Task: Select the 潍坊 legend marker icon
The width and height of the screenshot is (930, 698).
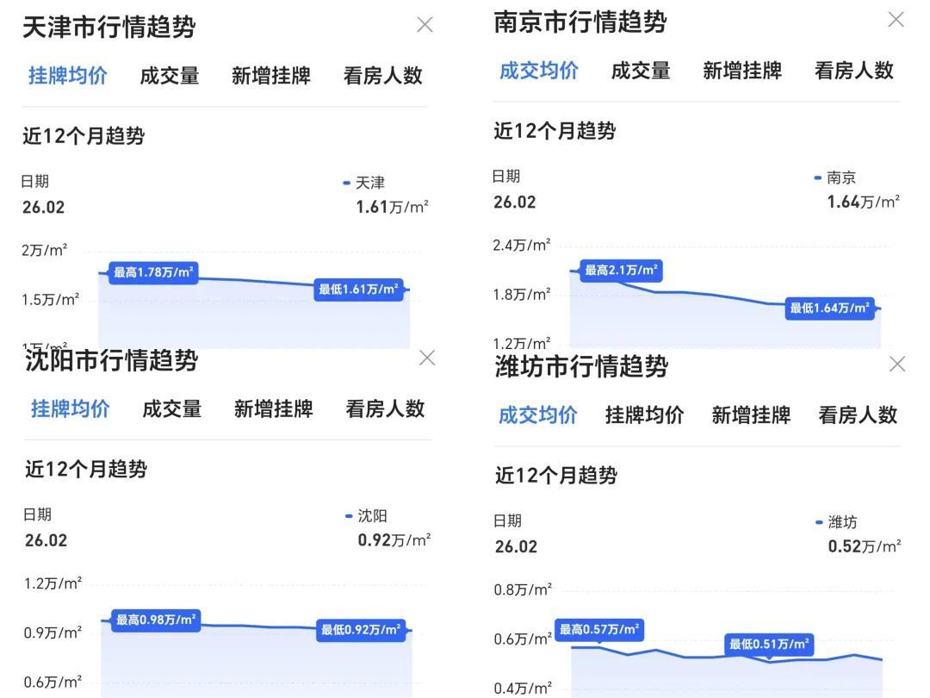Action: coord(818,520)
